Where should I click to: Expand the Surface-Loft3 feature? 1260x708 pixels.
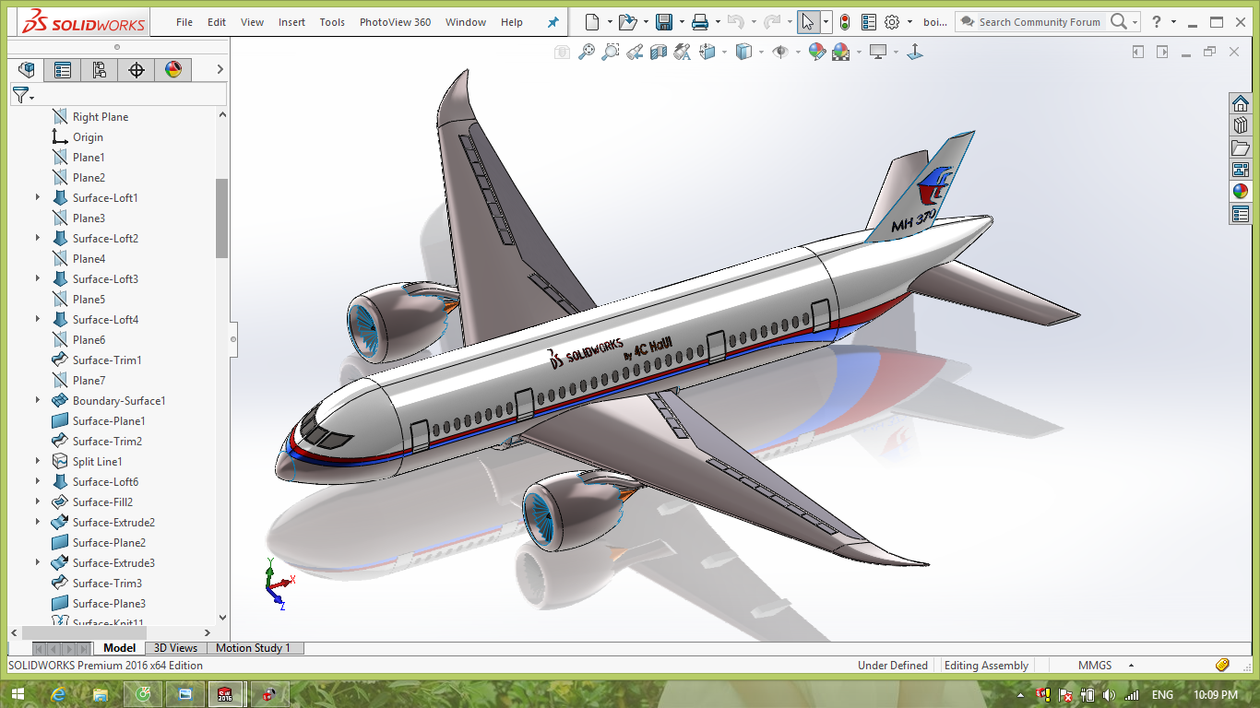pyautogui.click(x=38, y=278)
